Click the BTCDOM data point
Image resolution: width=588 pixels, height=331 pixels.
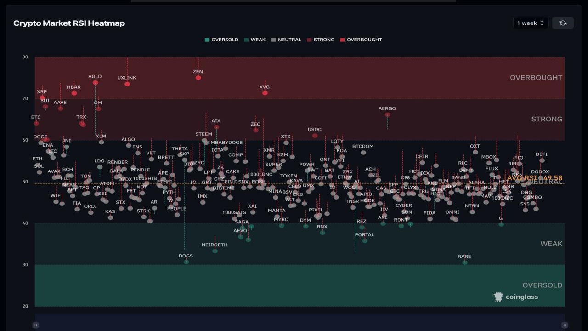(x=363, y=152)
